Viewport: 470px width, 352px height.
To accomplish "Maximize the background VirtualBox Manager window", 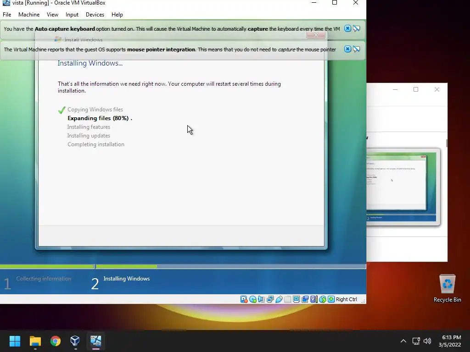I will [416, 89].
